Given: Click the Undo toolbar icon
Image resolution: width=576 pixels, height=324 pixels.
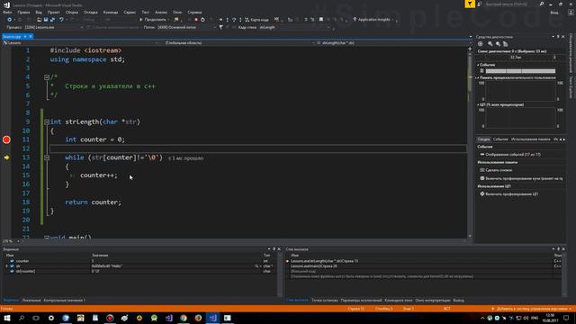Looking at the screenshot, I should 61,20.
